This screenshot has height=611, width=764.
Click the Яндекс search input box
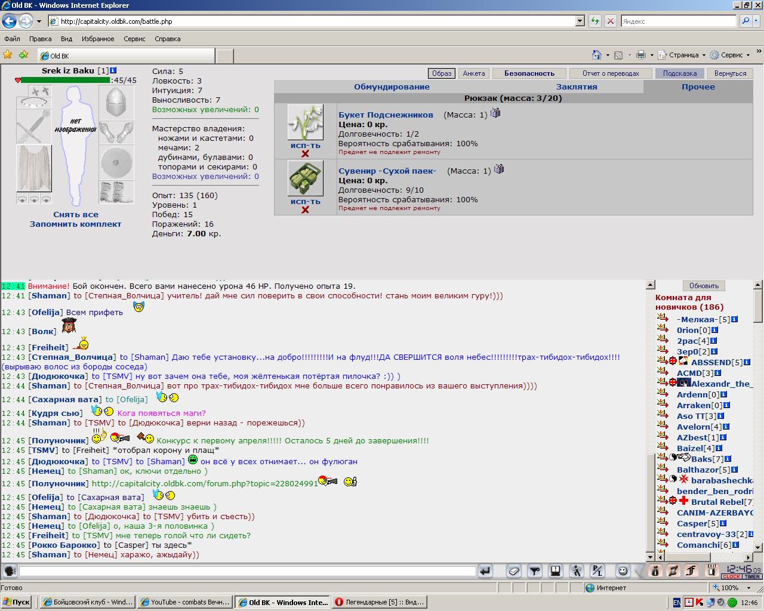[x=679, y=21]
